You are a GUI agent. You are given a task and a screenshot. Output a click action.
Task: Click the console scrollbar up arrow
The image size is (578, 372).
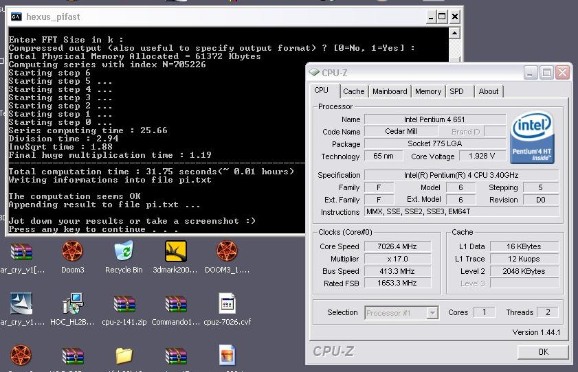click(x=454, y=34)
